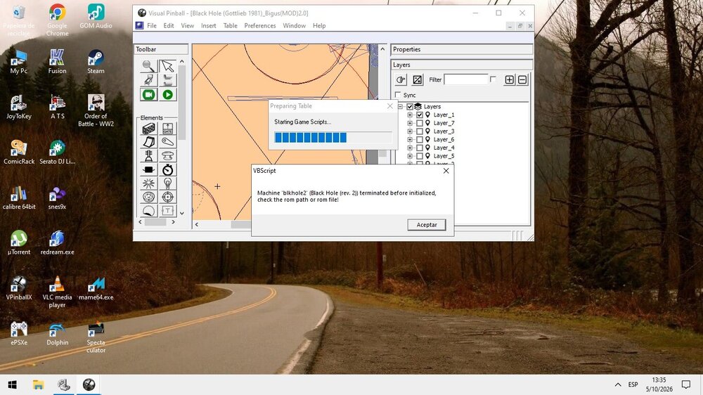Click Aceptar in the VBScript dialog
Screen dimensions: 703x395
pos(427,225)
